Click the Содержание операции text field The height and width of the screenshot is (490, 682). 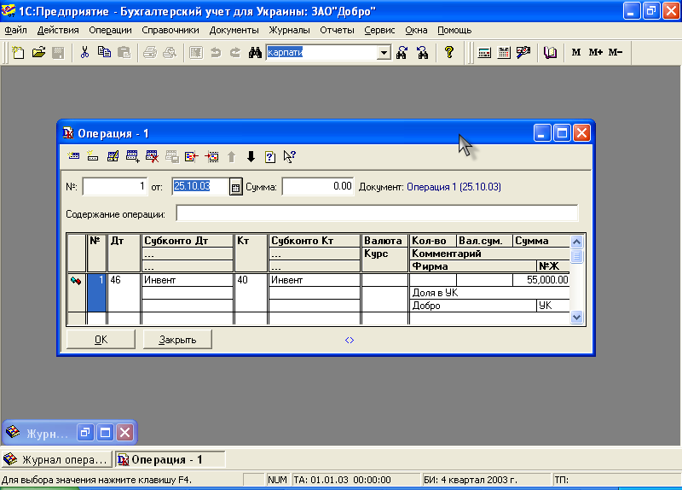(x=377, y=213)
